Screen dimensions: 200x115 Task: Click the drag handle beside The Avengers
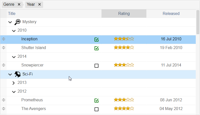point(3,109)
